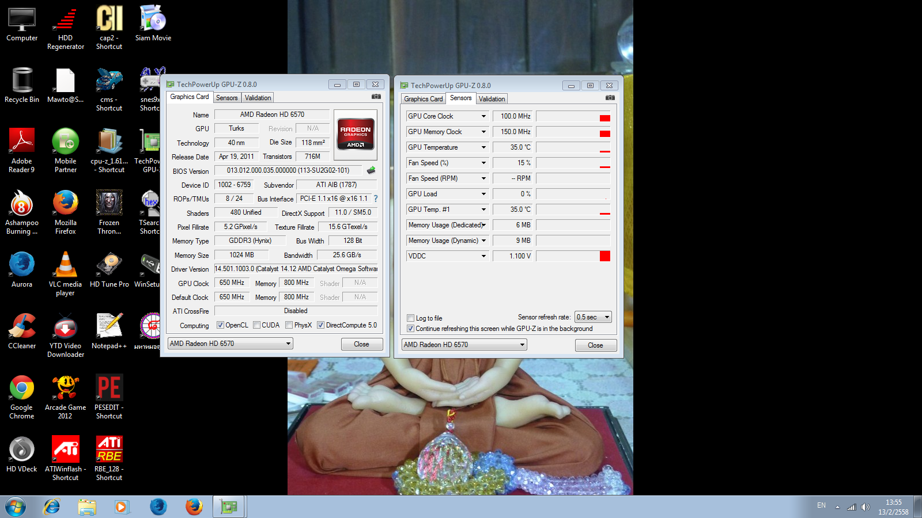Image resolution: width=922 pixels, height=518 pixels.
Task: Click the volume icon in system tray
Action: point(865,507)
